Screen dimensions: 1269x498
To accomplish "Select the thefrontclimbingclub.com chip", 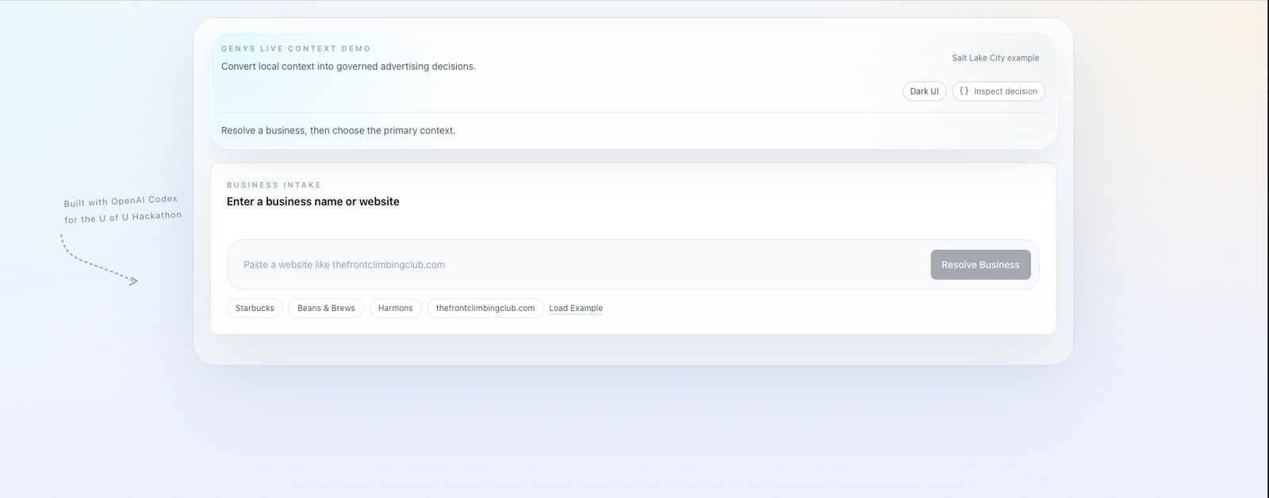I will (485, 308).
